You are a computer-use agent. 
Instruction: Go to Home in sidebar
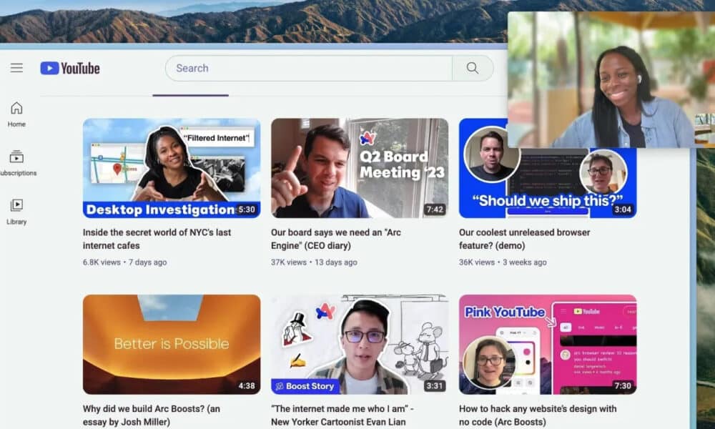(x=16, y=114)
